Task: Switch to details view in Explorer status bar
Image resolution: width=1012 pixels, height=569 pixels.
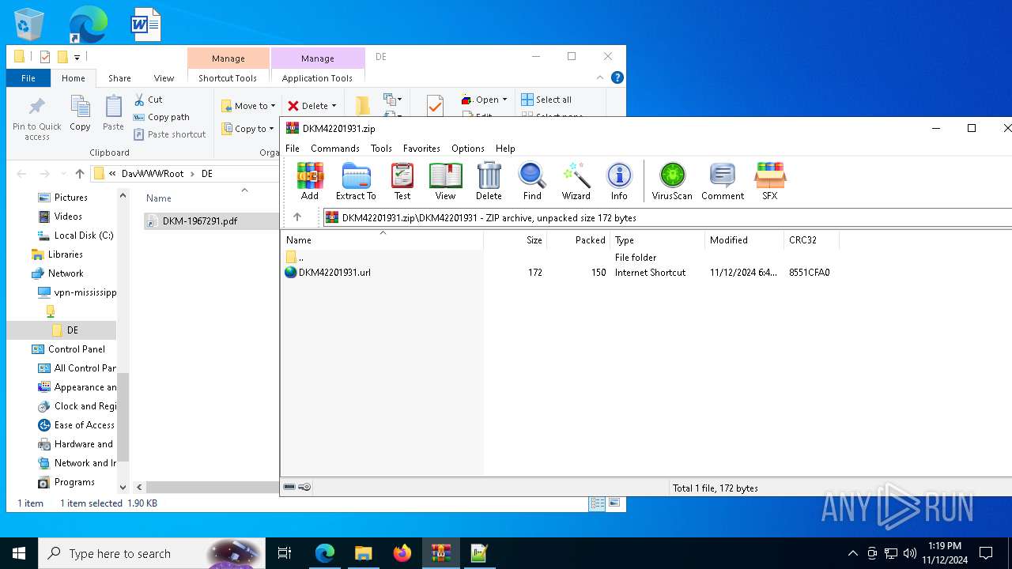Action: (x=598, y=503)
